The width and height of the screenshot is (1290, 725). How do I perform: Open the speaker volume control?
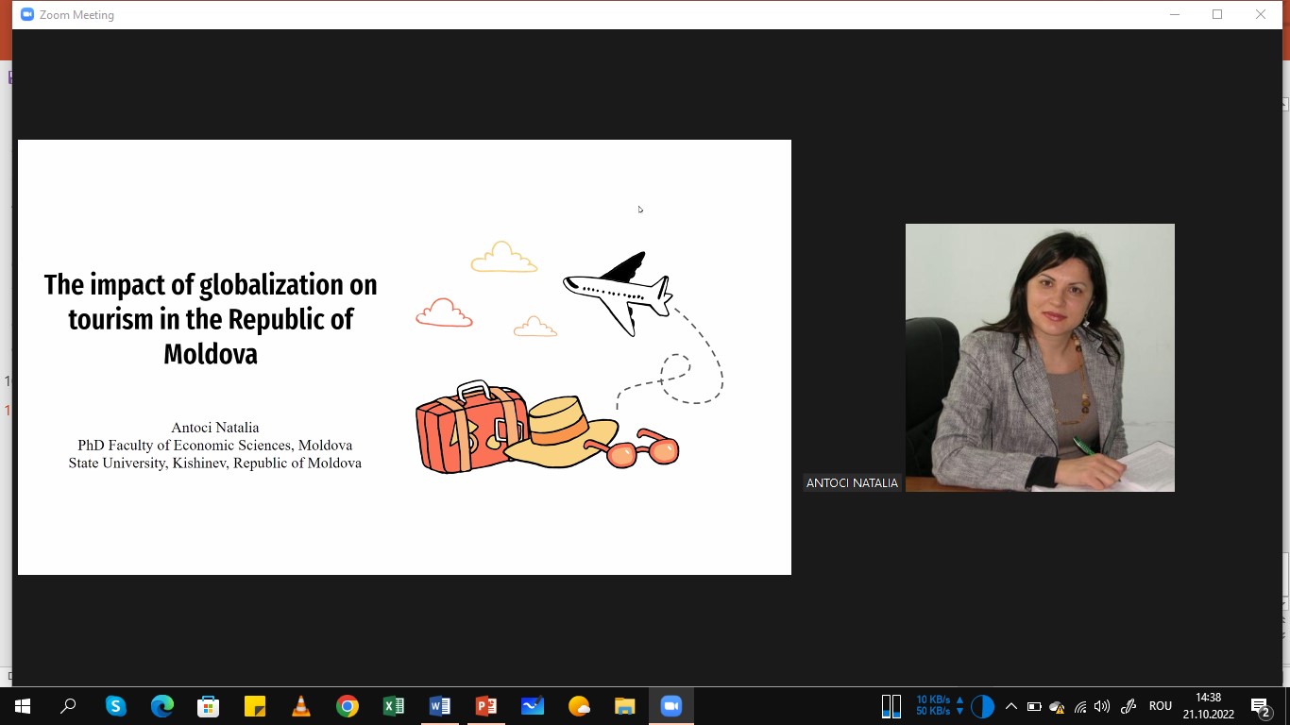(1102, 706)
